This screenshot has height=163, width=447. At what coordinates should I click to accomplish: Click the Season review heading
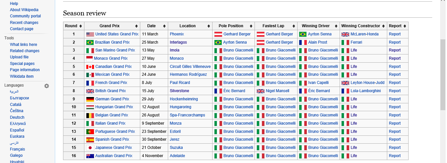tap(84, 13)
